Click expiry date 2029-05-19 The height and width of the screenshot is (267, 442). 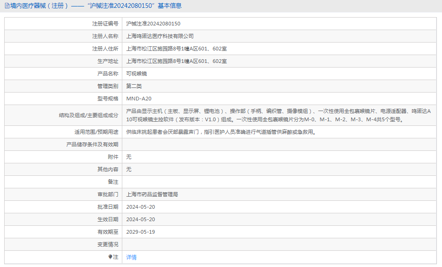click(140, 232)
